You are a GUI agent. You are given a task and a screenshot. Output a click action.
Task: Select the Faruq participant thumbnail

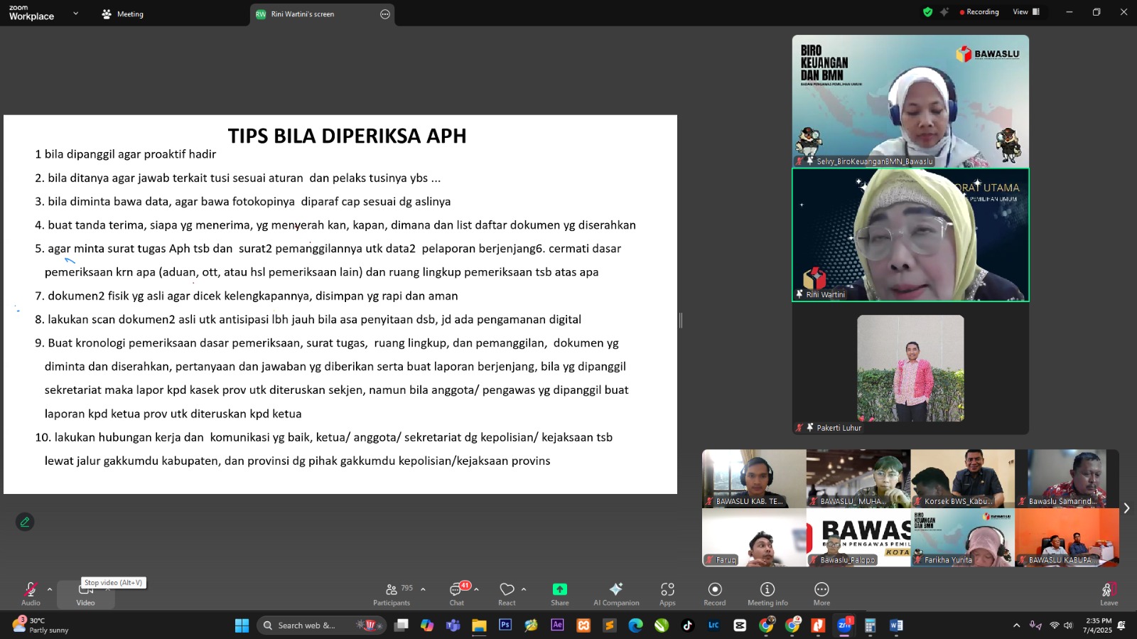(x=754, y=537)
